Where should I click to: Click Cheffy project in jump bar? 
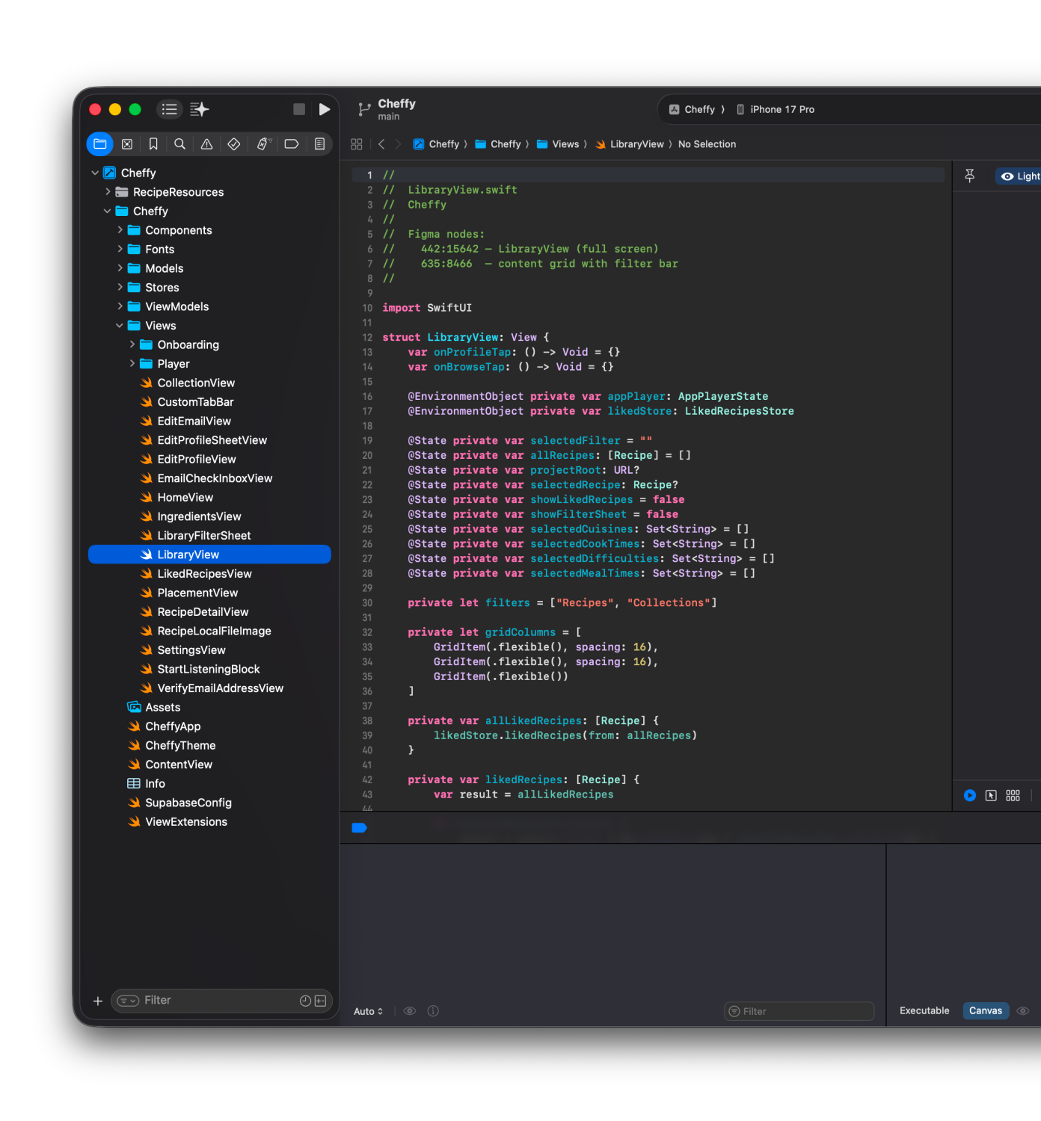coord(436,144)
